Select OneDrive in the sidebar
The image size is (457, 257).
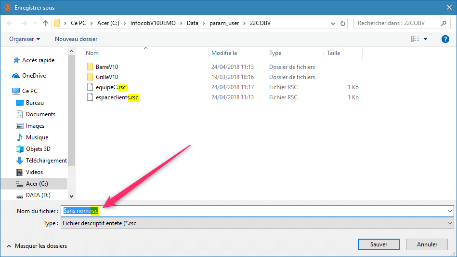pyautogui.click(x=34, y=76)
